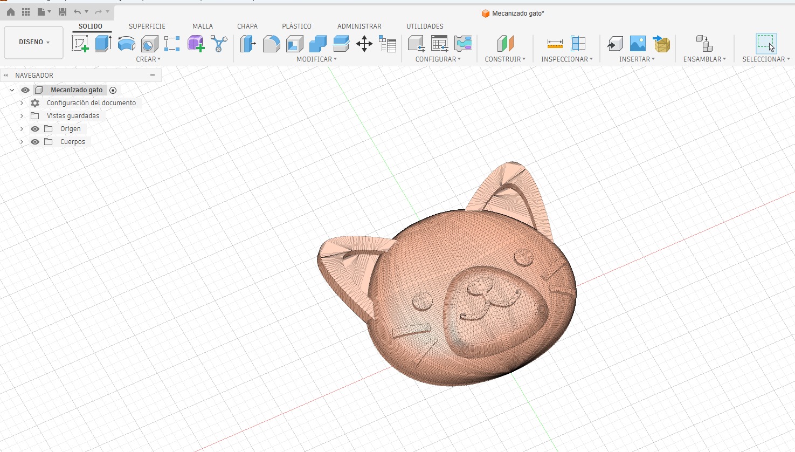
Task: Expand the ENSAMBLAR dropdown menu
Action: tap(705, 59)
